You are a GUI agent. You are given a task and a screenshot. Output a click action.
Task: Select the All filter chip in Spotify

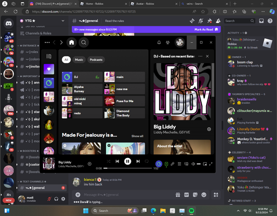click(66, 60)
